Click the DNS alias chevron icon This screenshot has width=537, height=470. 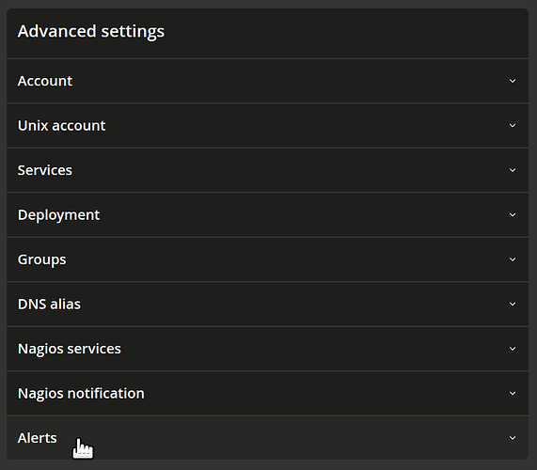coord(513,304)
